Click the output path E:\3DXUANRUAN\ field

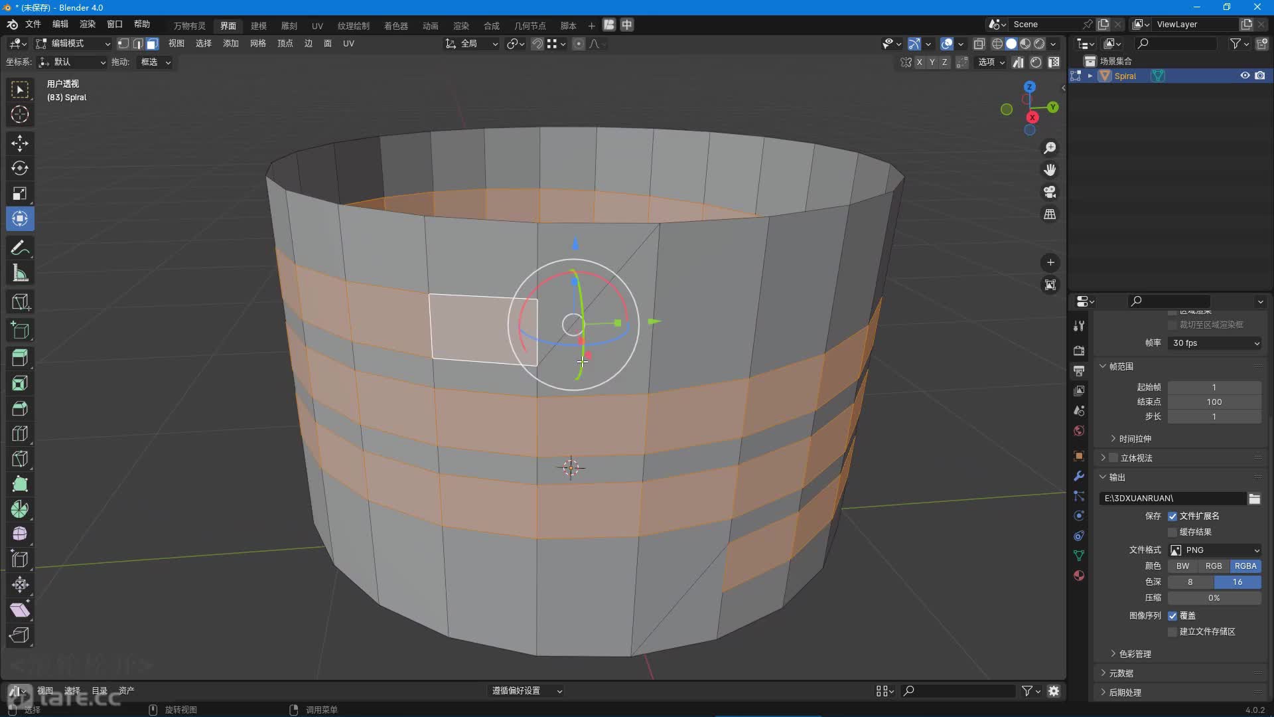pos(1172,499)
